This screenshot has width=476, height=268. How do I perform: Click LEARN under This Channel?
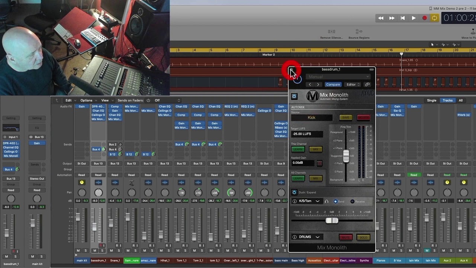click(298, 149)
